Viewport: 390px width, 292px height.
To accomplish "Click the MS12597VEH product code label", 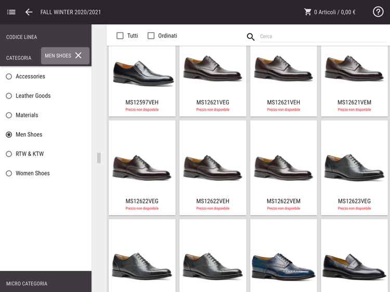I will (142, 102).
